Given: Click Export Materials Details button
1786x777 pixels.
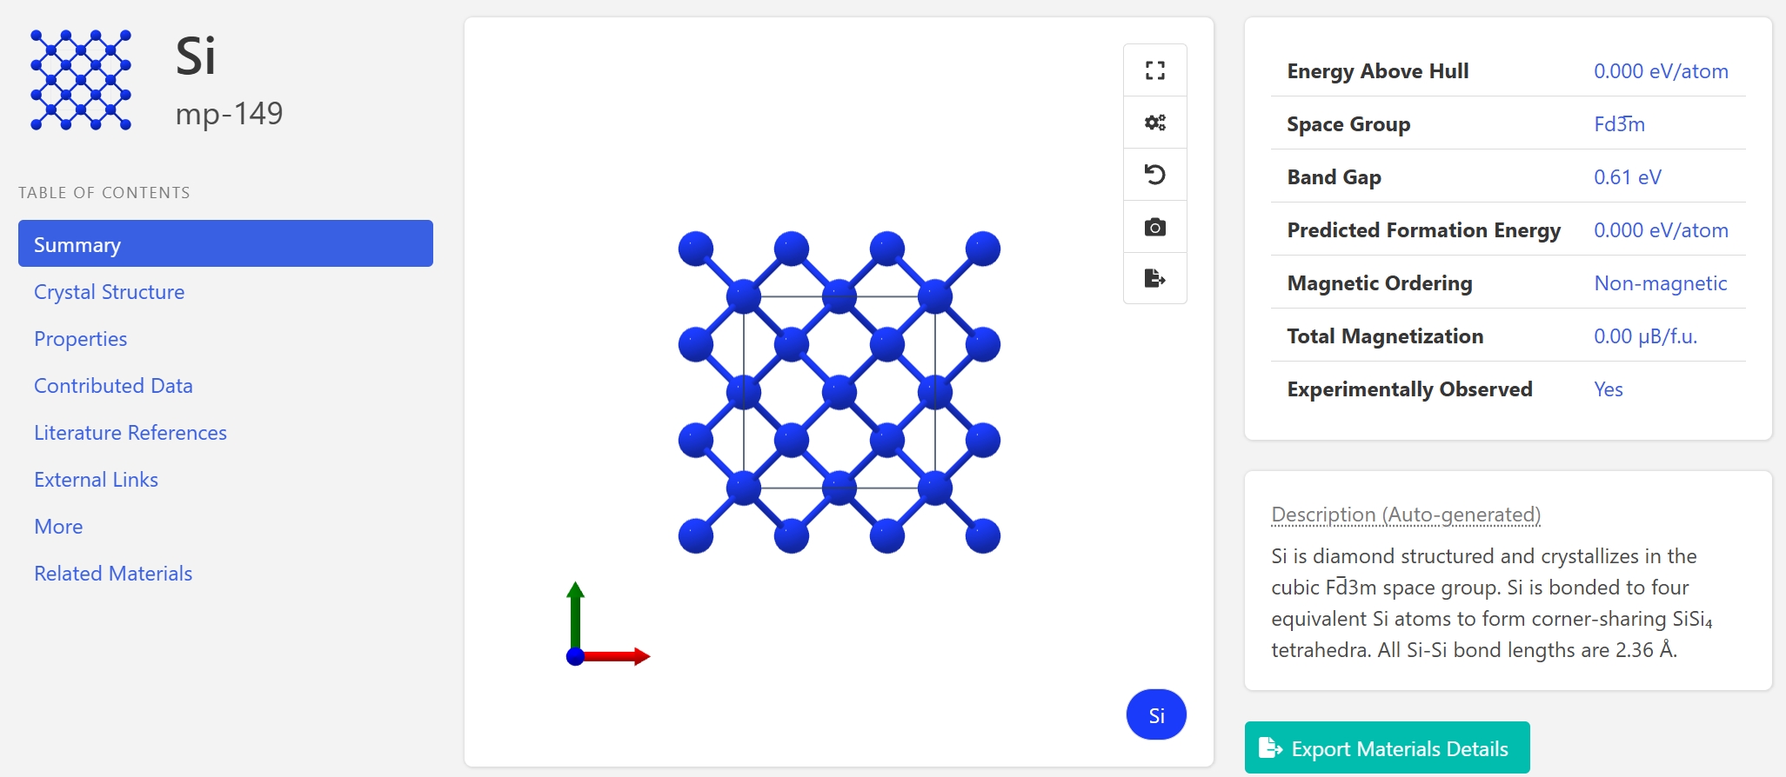Looking at the screenshot, I should [1387, 748].
